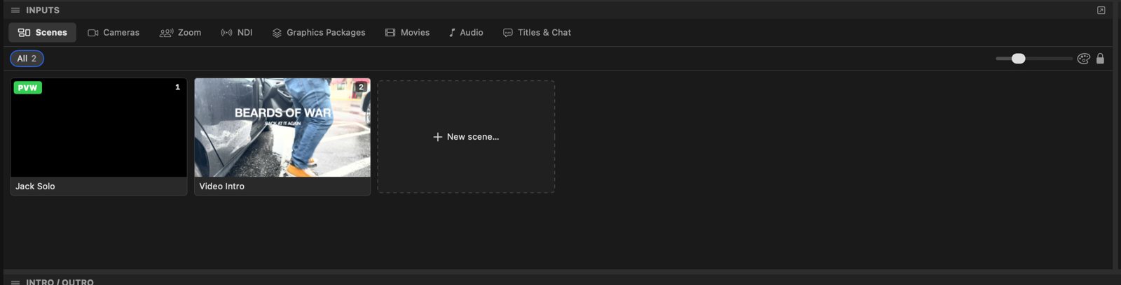Switch to the Audio tab
This screenshot has height=285, width=1121.
(466, 33)
